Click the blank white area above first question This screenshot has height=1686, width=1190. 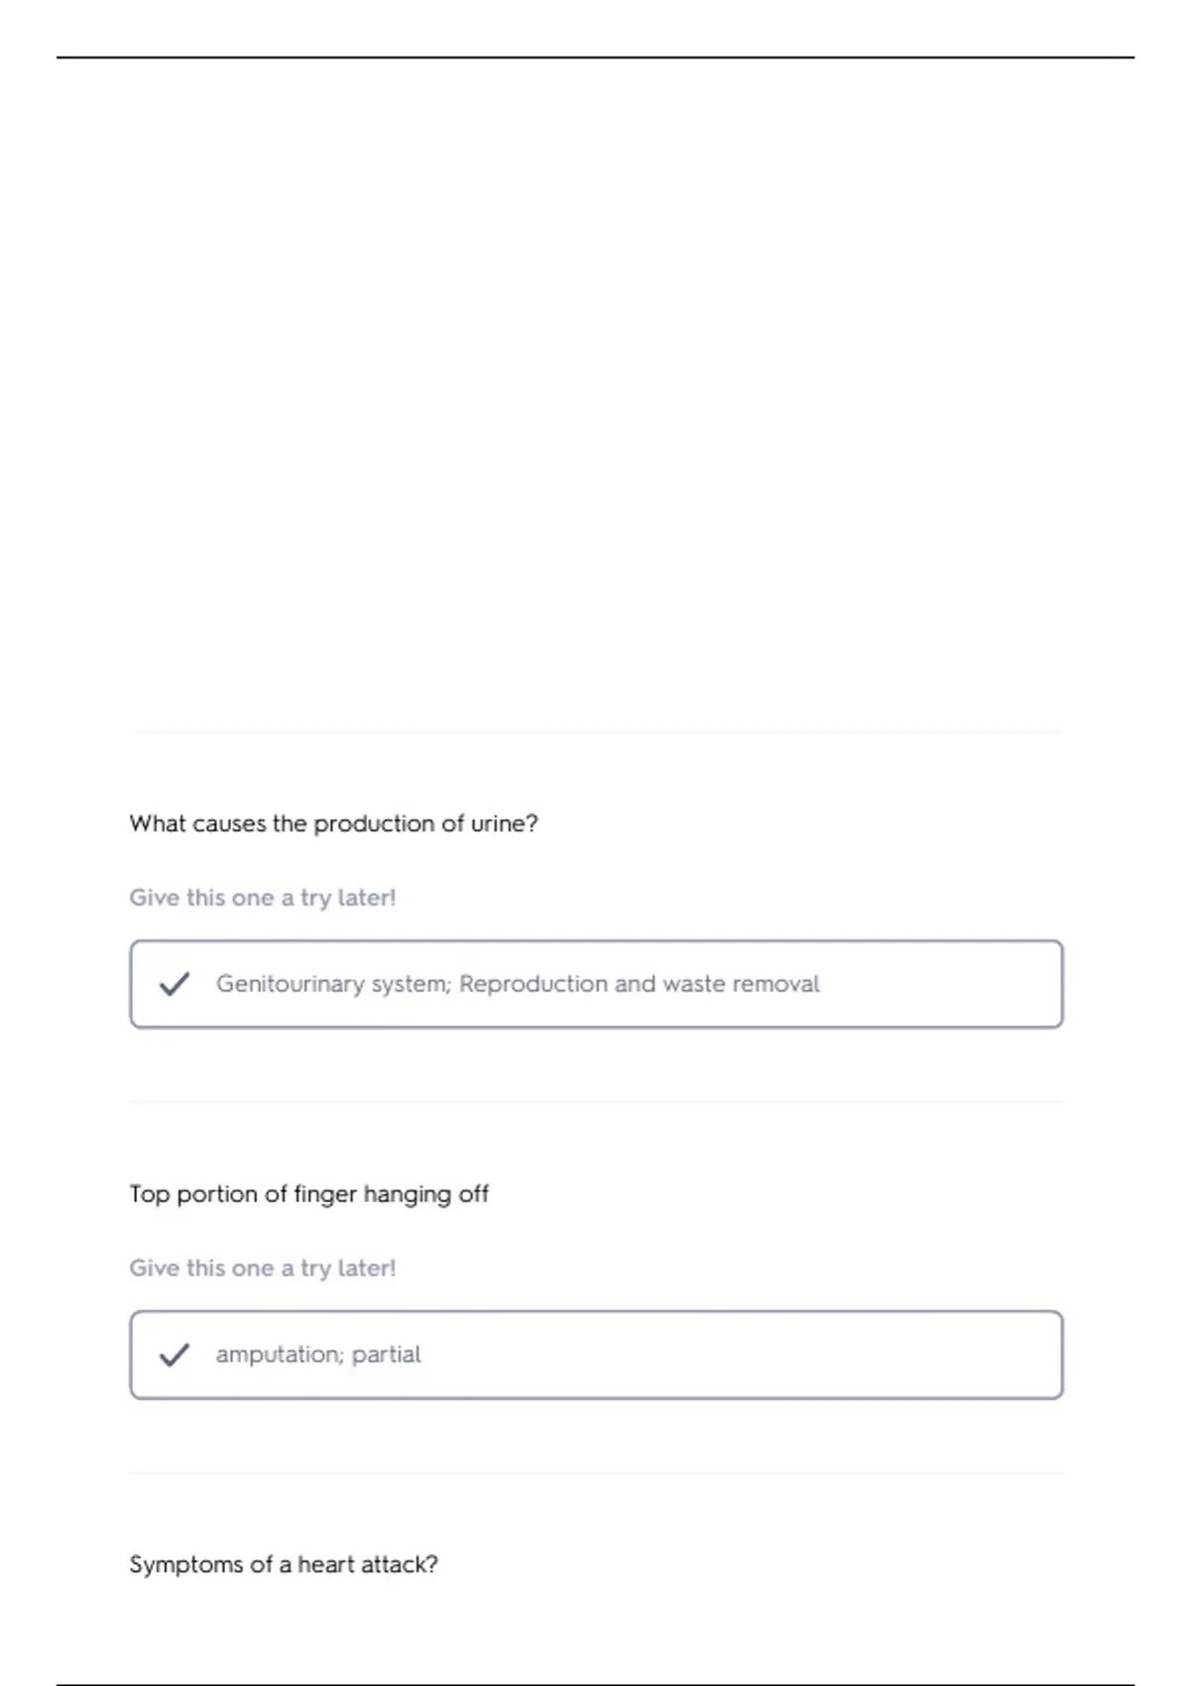[x=595, y=397]
